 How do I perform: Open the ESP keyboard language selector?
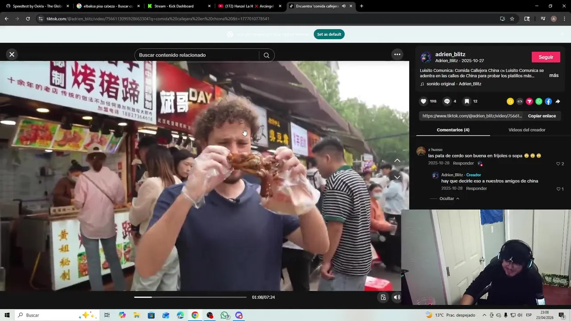pos(529,315)
